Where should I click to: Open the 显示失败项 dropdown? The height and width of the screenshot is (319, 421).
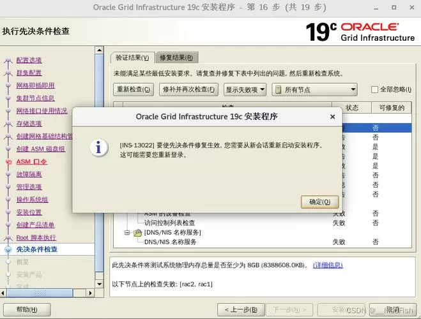tap(245, 89)
